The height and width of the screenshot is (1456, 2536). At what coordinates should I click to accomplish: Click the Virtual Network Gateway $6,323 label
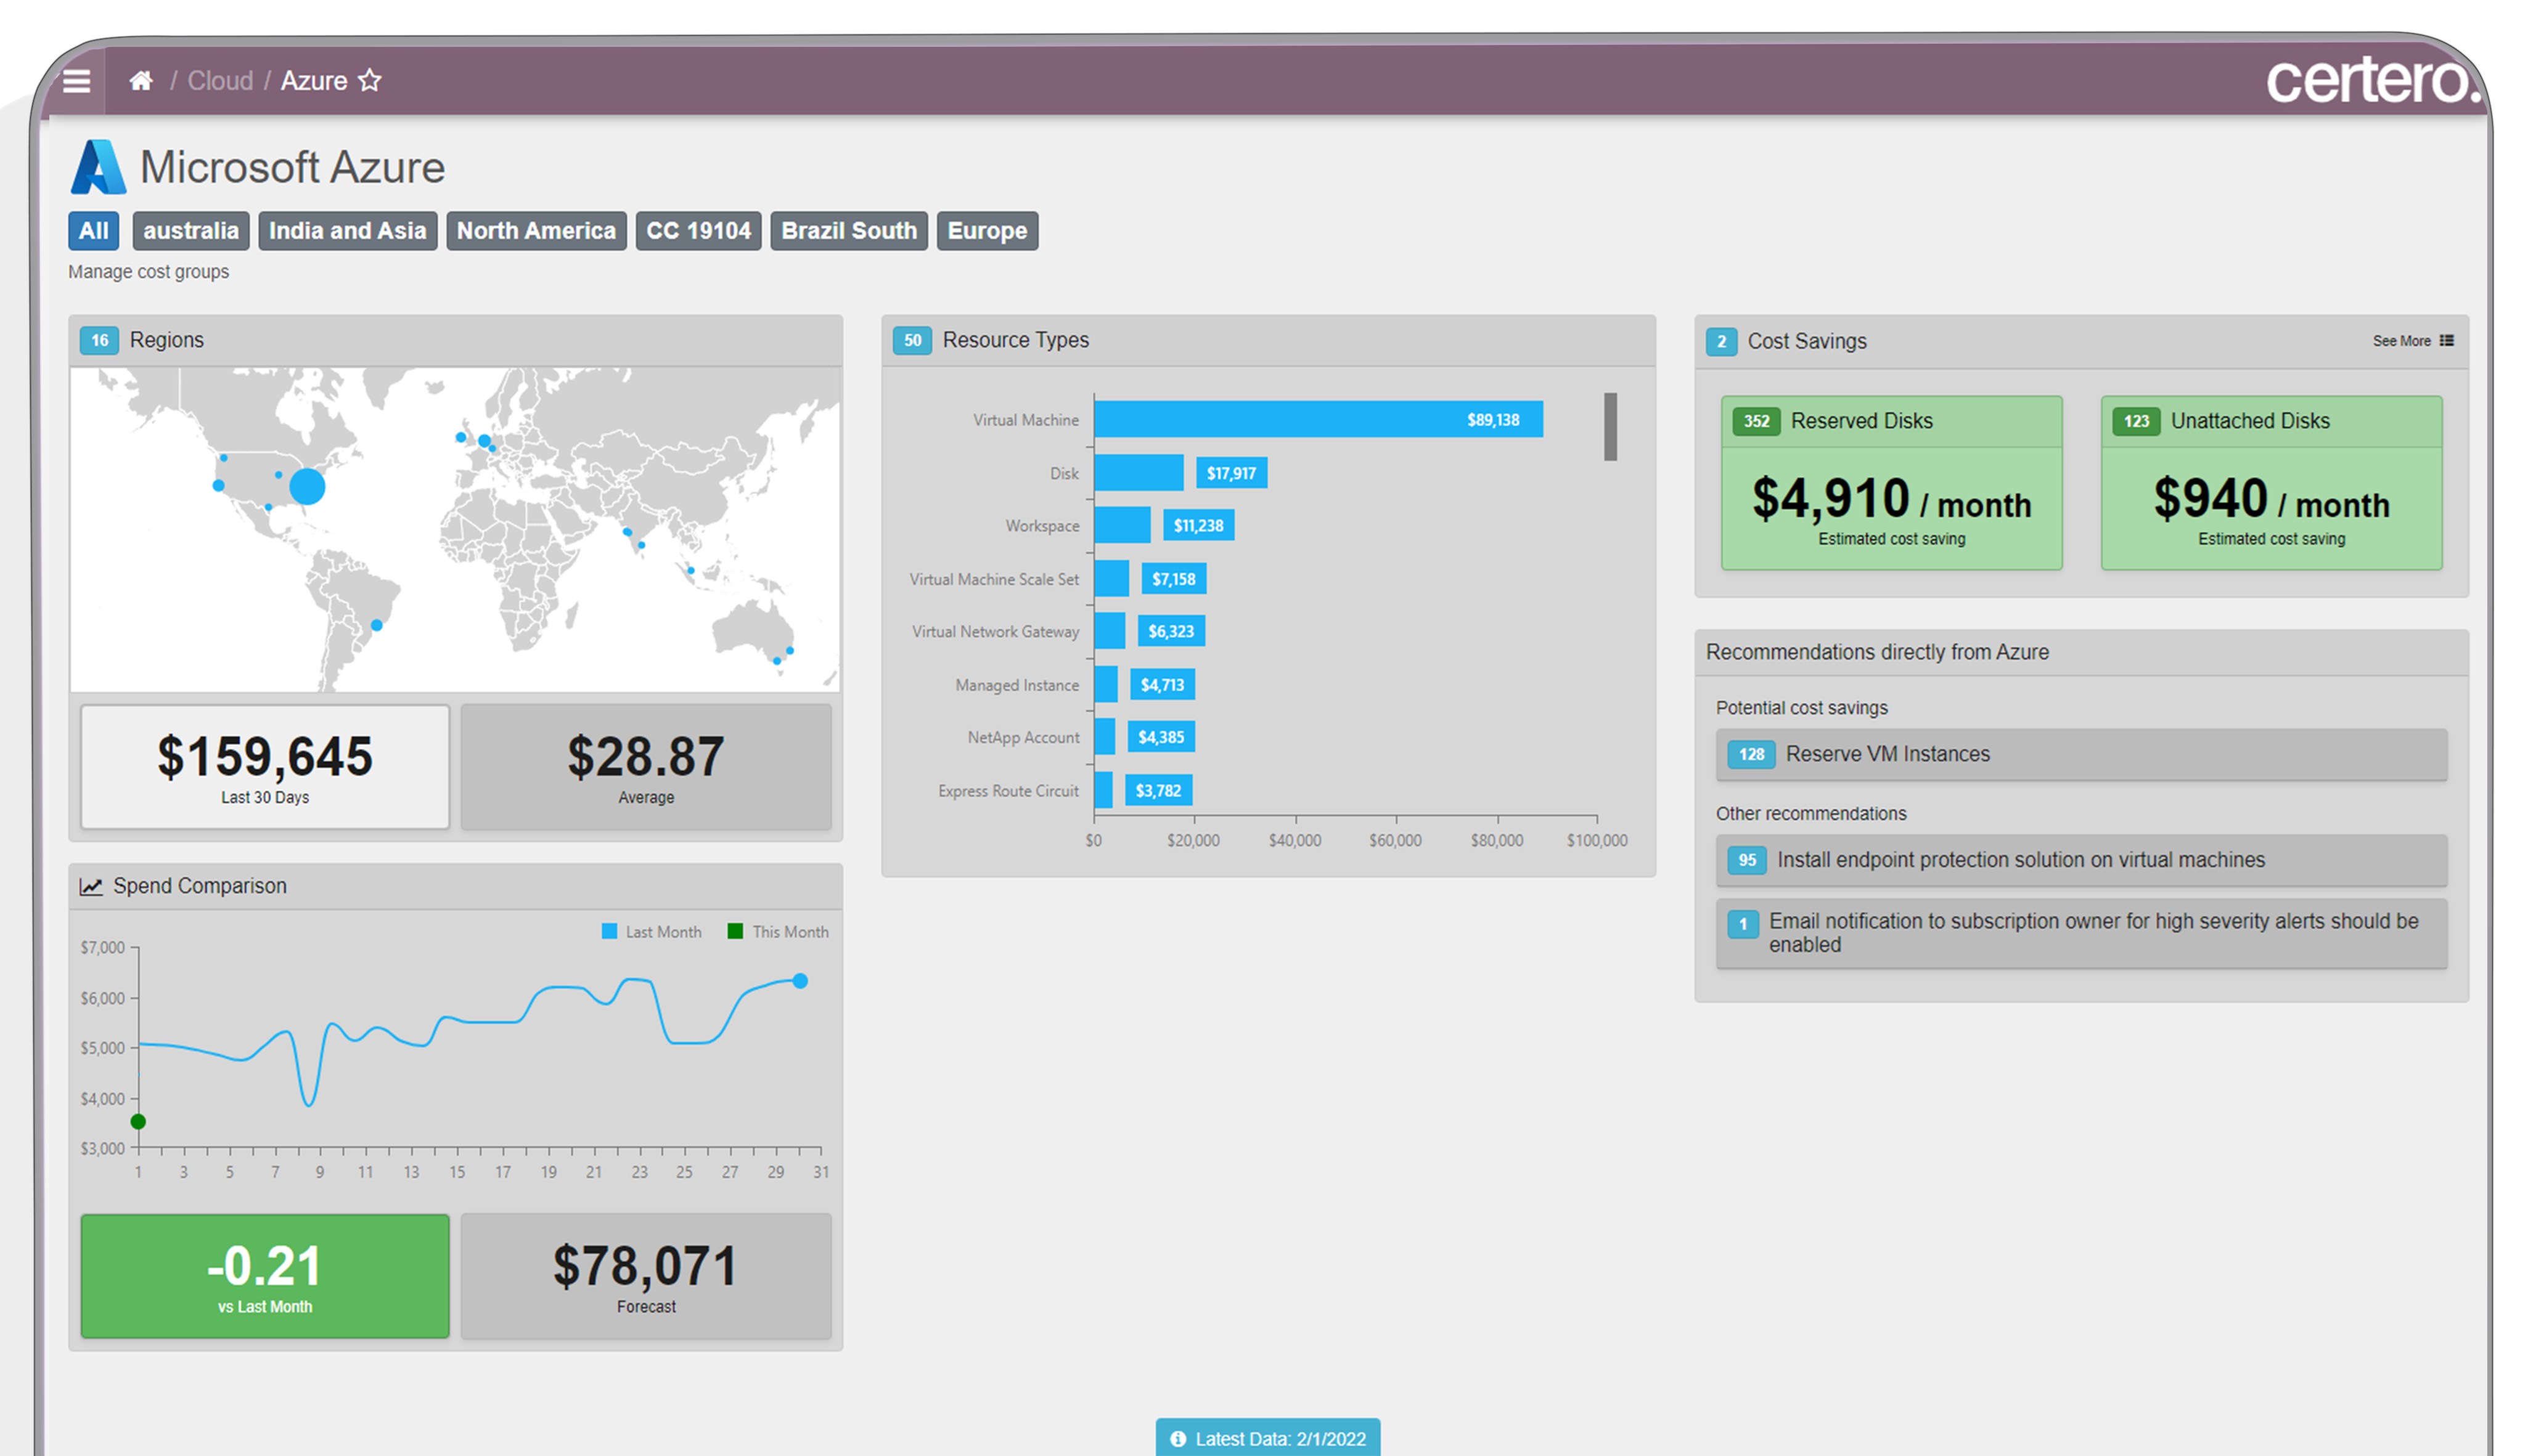(x=1171, y=631)
